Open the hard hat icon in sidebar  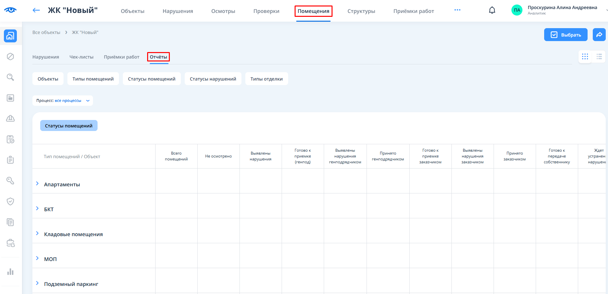click(x=10, y=118)
